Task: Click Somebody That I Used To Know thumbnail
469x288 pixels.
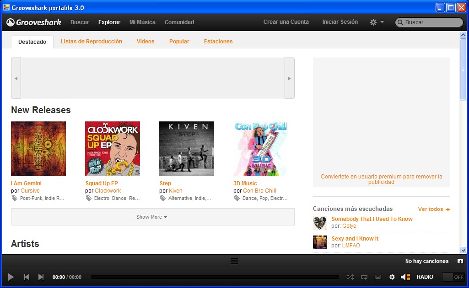Action: click(320, 223)
